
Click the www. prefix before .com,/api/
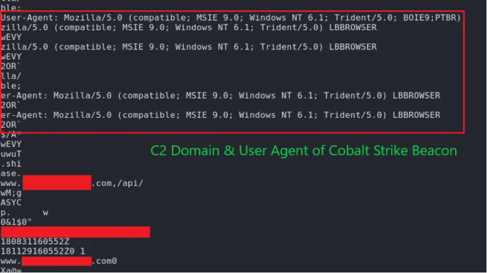point(11,183)
